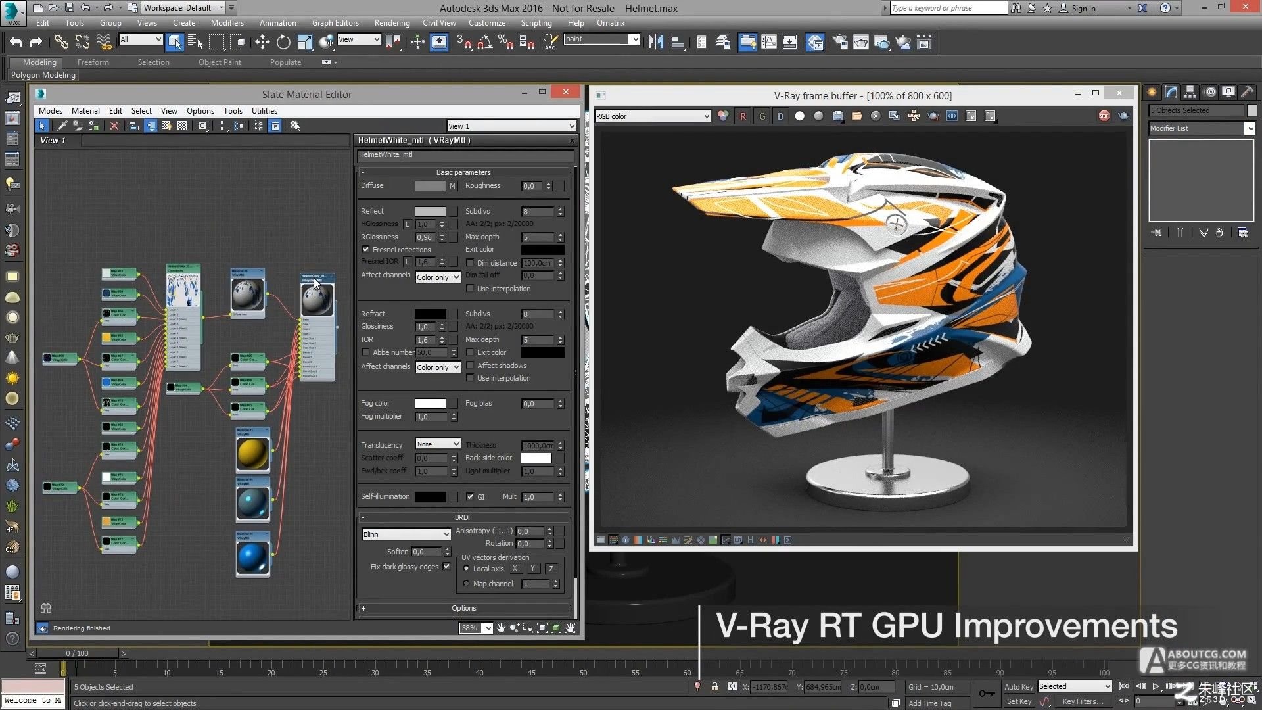Switch to the Object Paint ribbon tab

[x=220, y=62]
